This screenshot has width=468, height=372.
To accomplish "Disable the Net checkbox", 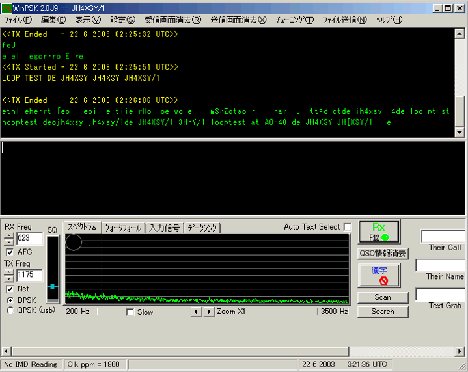I will (10, 289).
